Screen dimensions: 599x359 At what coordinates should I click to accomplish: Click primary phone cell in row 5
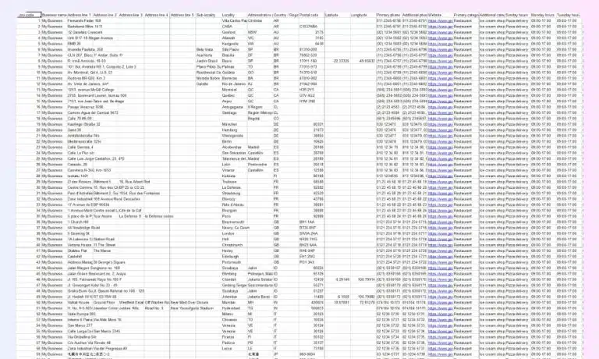[x=388, y=44]
